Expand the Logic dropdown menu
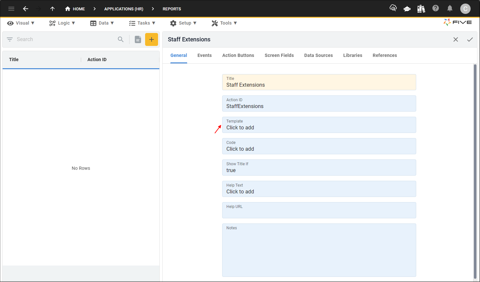This screenshot has height=282, width=480. click(62, 23)
